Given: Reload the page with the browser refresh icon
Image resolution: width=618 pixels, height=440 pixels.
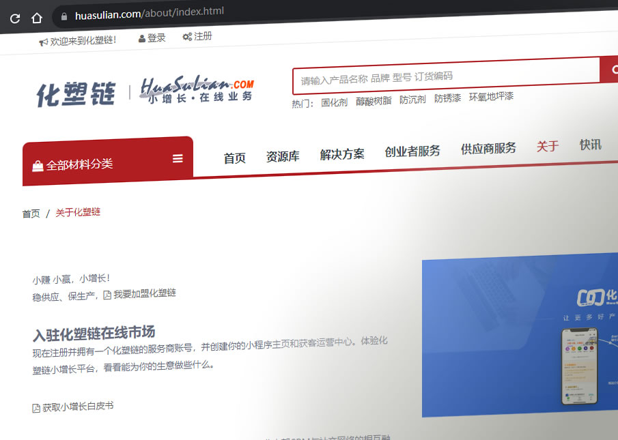Looking at the screenshot, I should [15, 18].
